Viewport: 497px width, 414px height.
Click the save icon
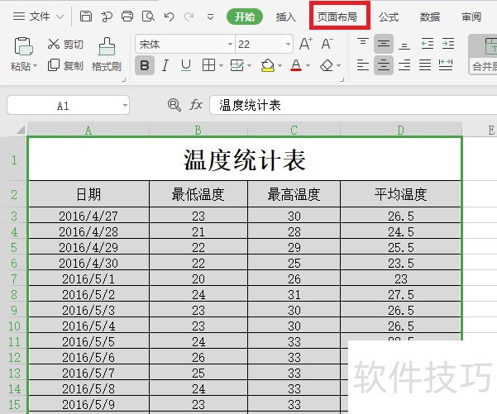click(85, 17)
